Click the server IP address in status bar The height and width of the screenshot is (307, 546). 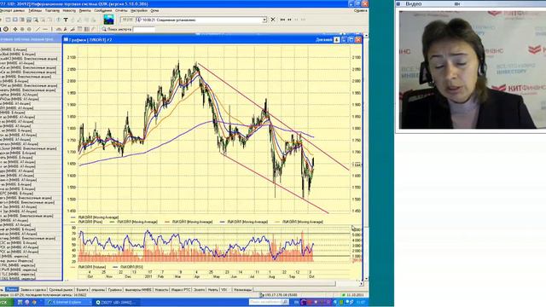281,295
